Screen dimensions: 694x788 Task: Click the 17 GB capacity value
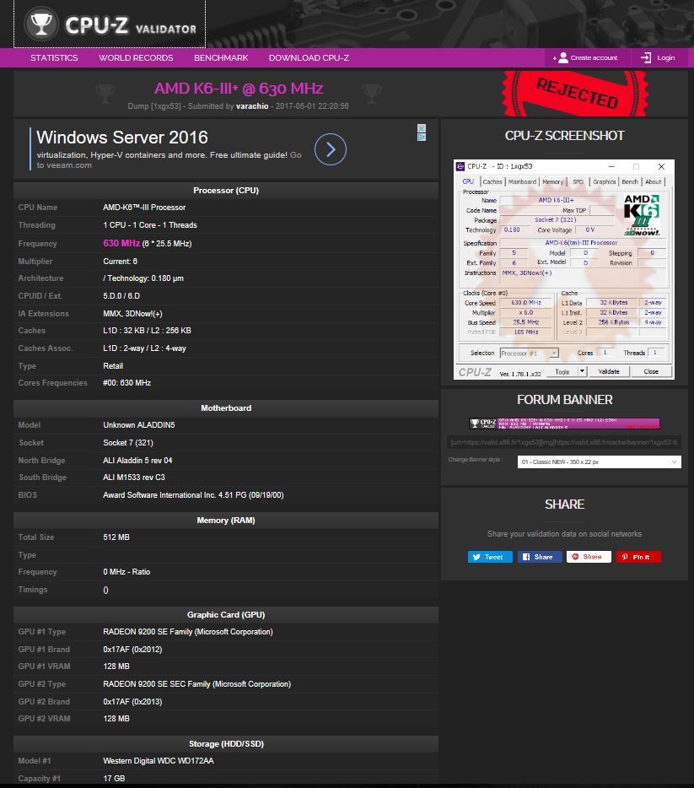114,779
